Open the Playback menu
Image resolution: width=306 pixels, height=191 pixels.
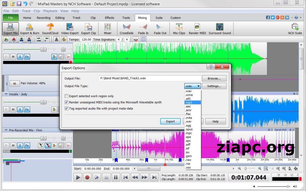(50, 11)
